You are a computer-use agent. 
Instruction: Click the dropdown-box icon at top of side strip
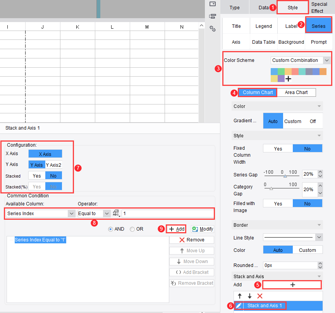(212, 4)
